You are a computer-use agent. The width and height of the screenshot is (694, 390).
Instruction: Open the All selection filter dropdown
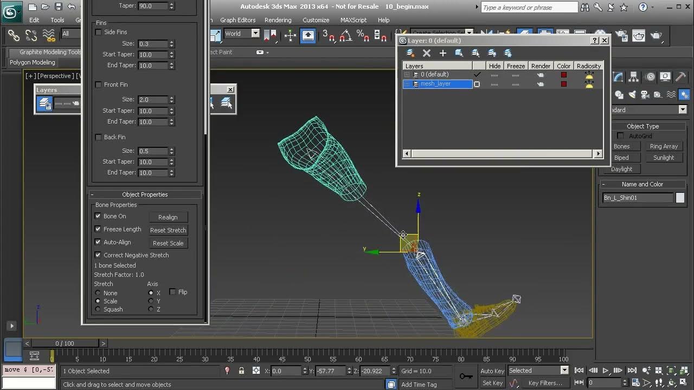point(72,34)
